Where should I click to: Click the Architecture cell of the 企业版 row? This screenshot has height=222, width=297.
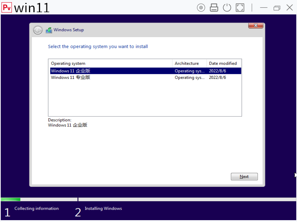[x=190, y=71]
